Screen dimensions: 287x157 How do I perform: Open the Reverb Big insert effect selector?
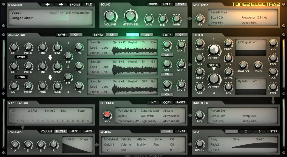pos(217,111)
